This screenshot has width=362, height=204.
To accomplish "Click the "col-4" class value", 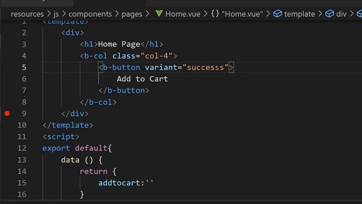I will tap(156, 56).
